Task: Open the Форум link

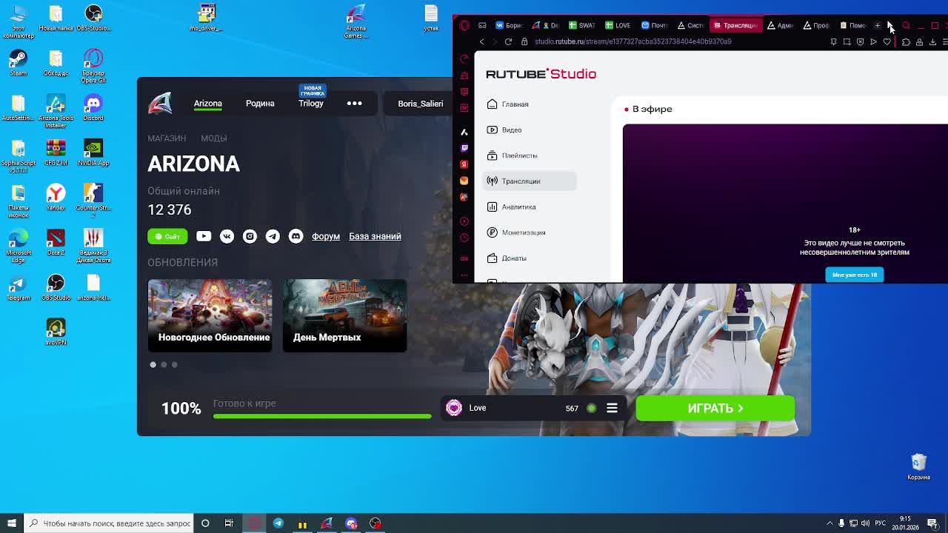Action: (x=325, y=236)
